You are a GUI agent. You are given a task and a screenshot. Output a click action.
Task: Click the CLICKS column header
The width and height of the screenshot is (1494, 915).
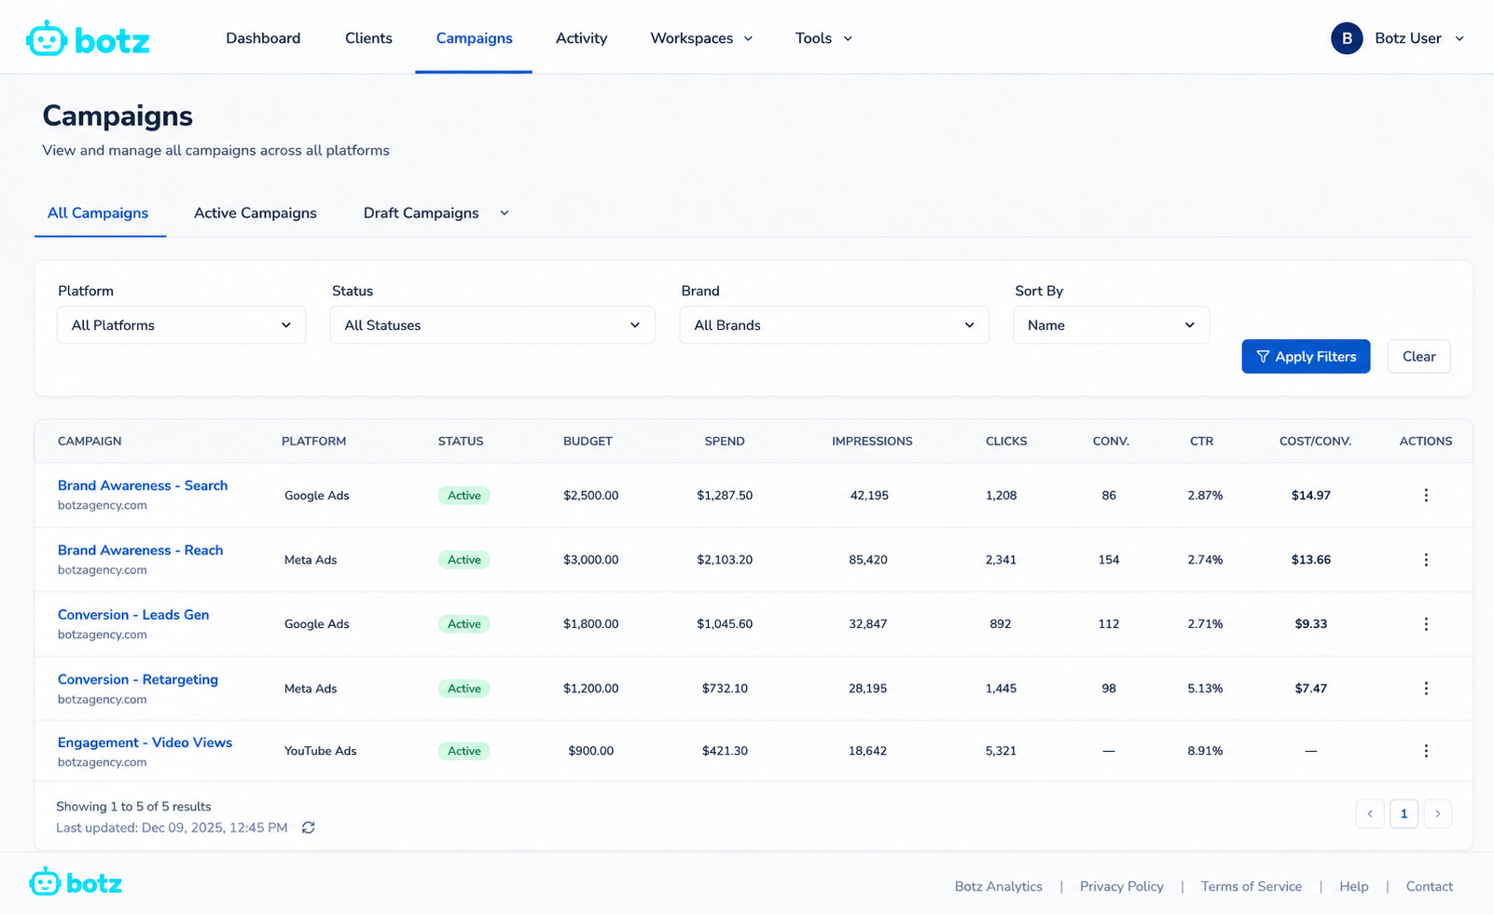pos(1006,442)
